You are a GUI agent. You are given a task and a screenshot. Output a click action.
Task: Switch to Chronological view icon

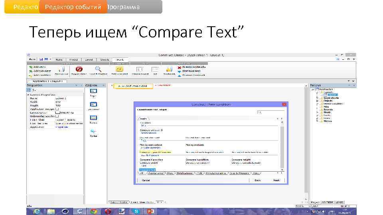click(140, 69)
